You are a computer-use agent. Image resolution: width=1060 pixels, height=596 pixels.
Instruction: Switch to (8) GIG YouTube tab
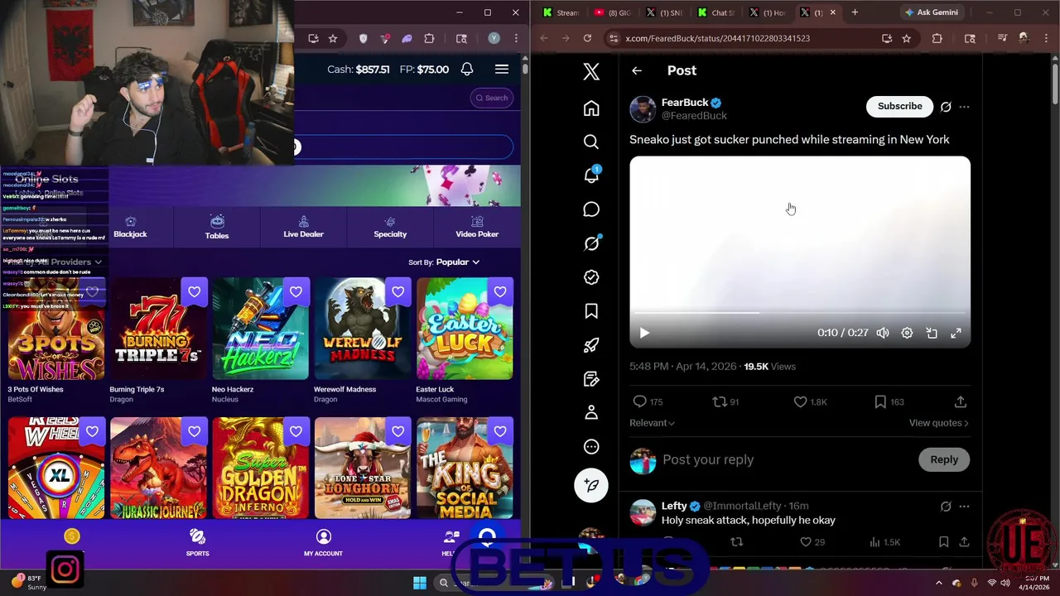613,12
